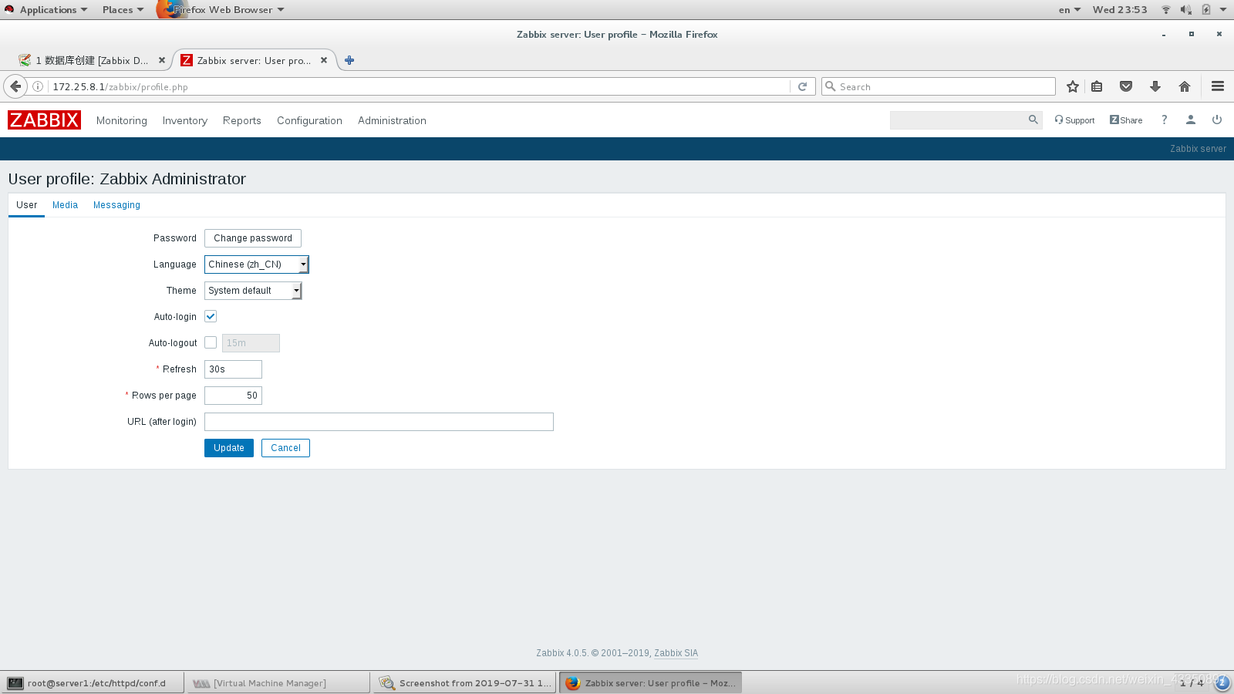Expand the system menu arrow
The width and height of the screenshot is (1234, 694).
[x=1223, y=9]
